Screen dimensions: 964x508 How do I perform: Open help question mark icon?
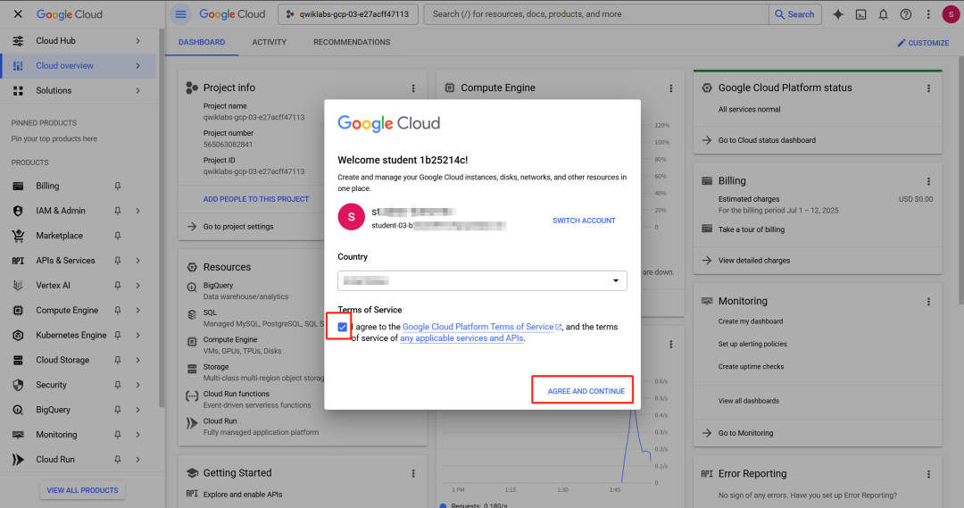[906, 14]
